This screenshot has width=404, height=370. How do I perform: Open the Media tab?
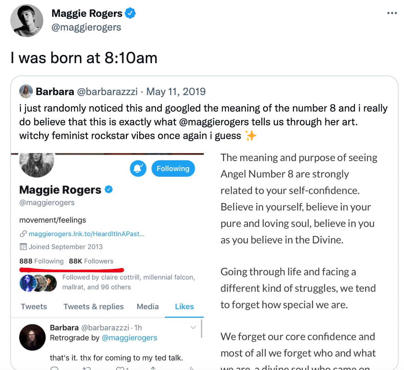click(147, 307)
